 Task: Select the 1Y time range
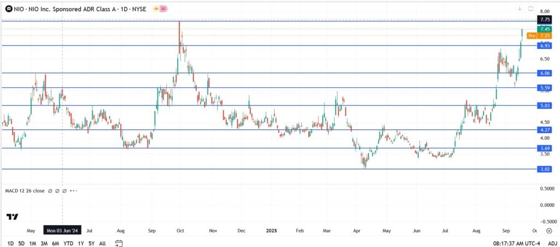[81, 243]
